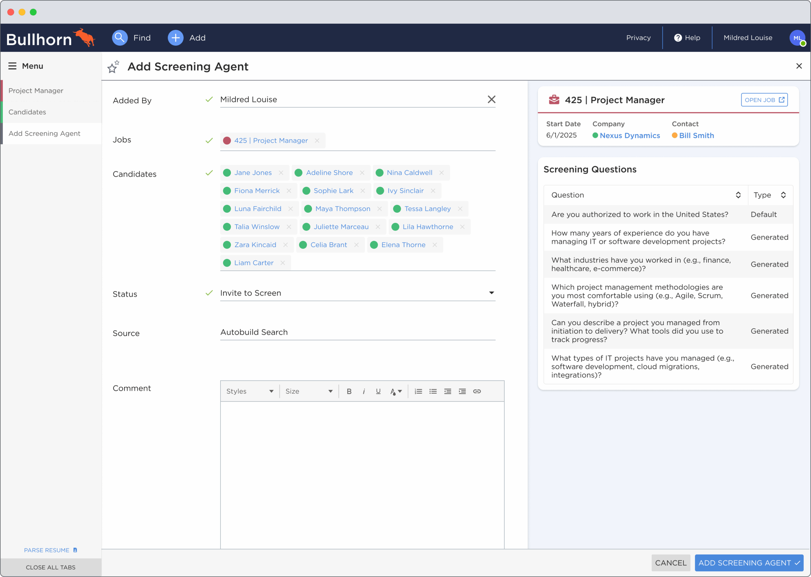
Task: Remove Jane Jones from candidates
Action: coord(281,173)
